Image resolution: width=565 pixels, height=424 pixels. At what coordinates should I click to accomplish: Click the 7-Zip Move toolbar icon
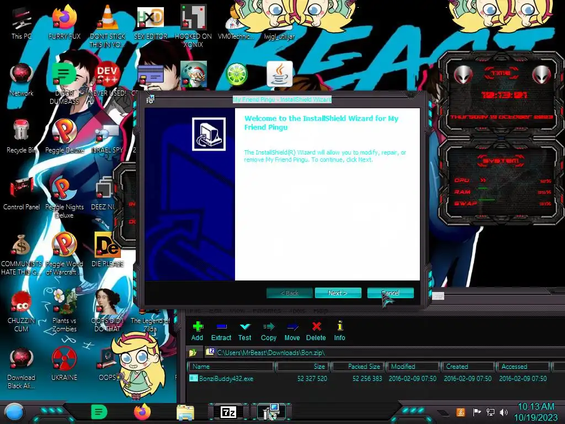pos(292,331)
